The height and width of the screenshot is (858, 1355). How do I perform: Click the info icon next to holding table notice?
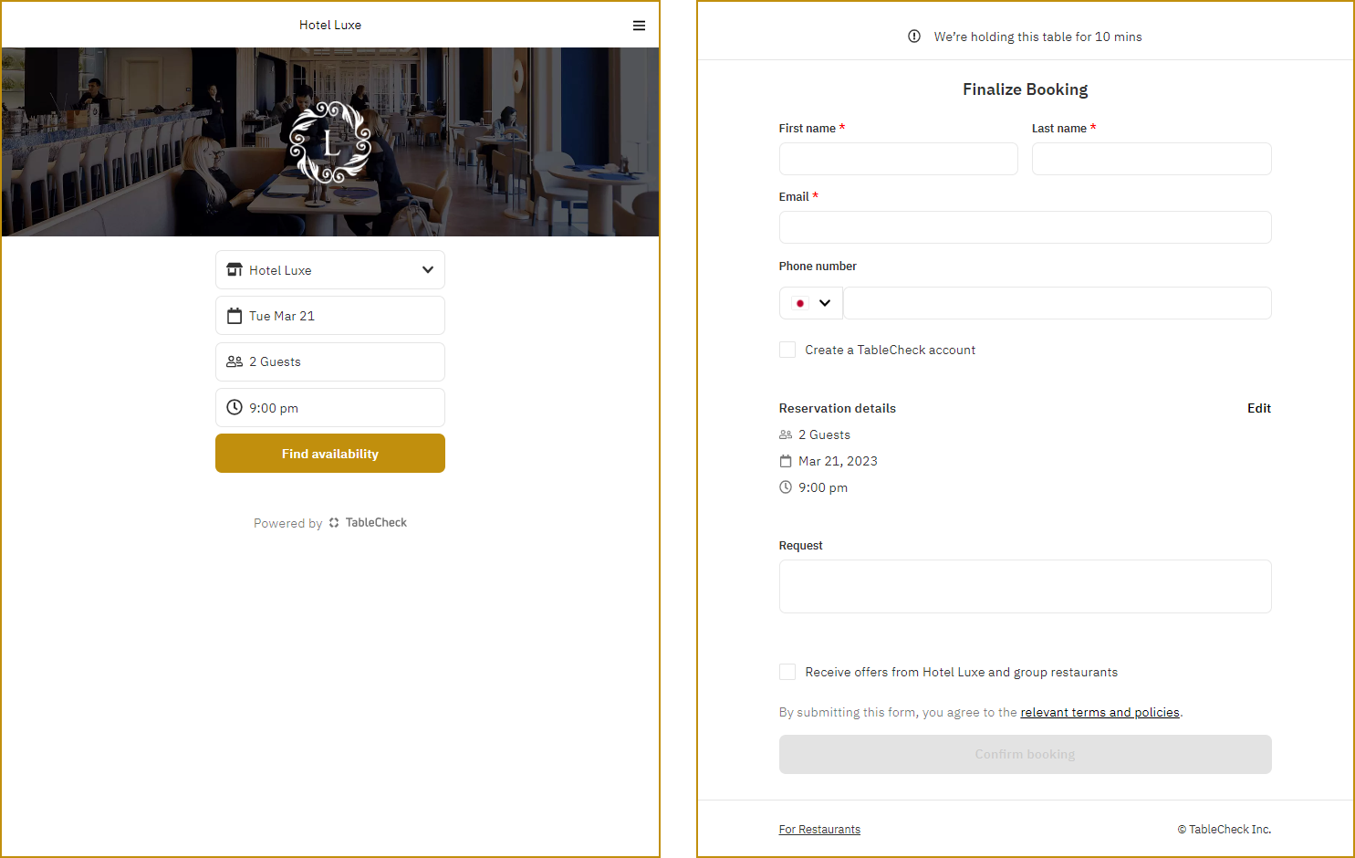click(x=914, y=37)
